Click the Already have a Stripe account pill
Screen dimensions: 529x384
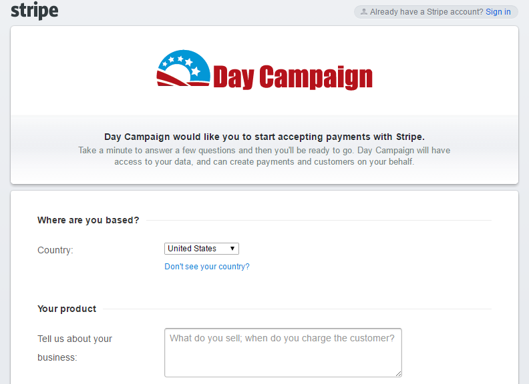[436, 12]
